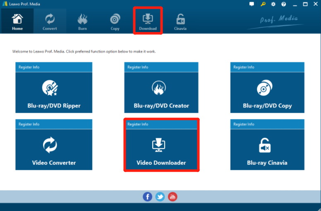The width and height of the screenshot is (321, 211).
Task: Select the Blu-ray/DVD Copy tile
Action: tap(267, 92)
